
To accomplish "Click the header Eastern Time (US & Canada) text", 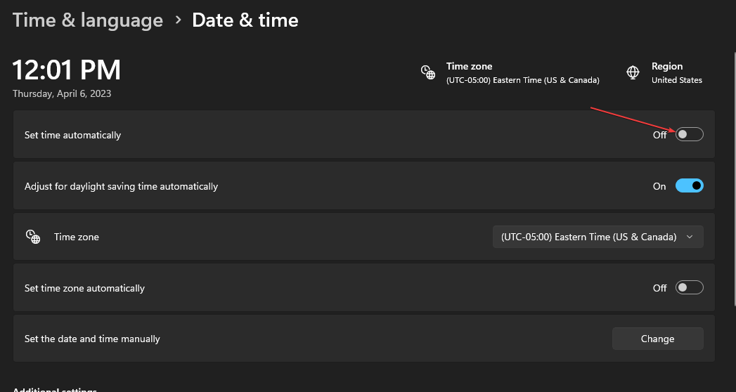I will click(x=522, y=80).
